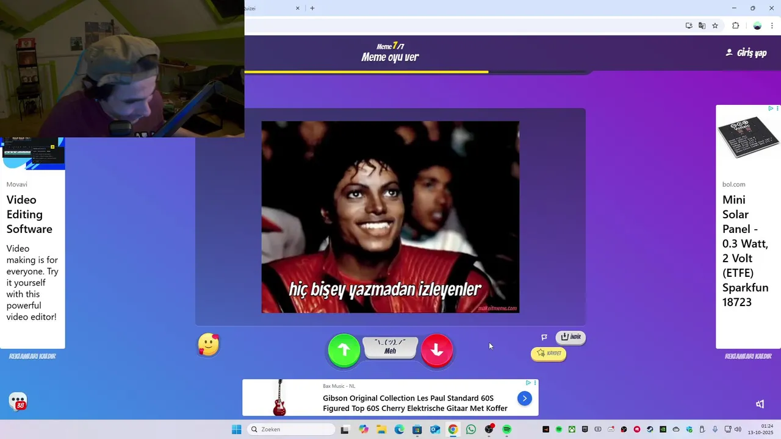Screen dimensions: 781x439
Task: Click the microphone tray icon
Action: [715, 429]
